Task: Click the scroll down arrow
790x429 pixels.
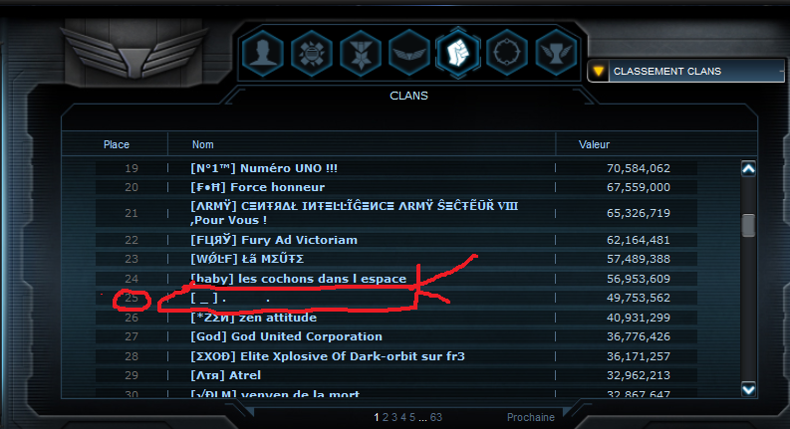Action: [749, 389]
